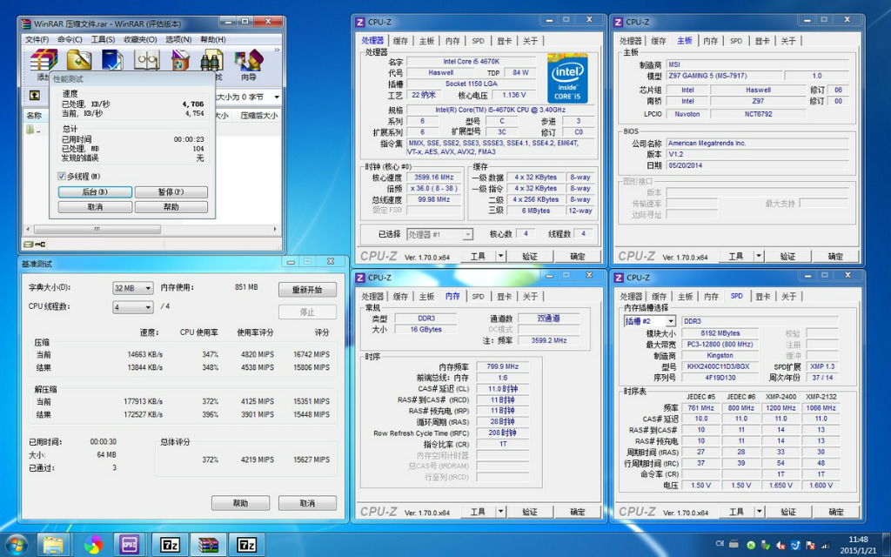Click the key icon in WinRAR's status bar
The height and width of the screenshot is (557, 891).
(40, 245)
